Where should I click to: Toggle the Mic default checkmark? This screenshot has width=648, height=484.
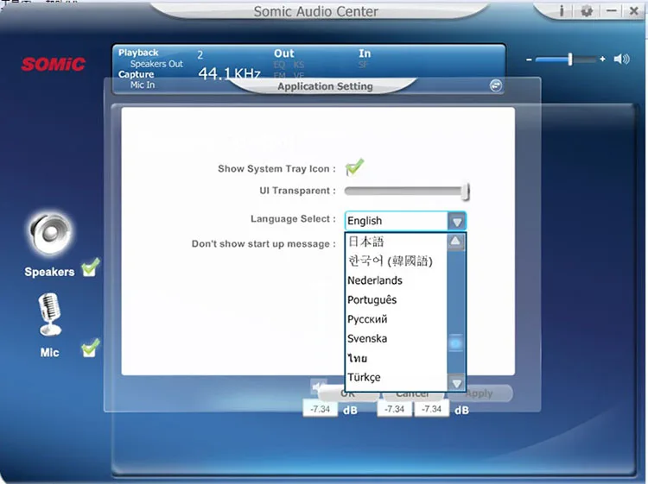tap(90, 348)
